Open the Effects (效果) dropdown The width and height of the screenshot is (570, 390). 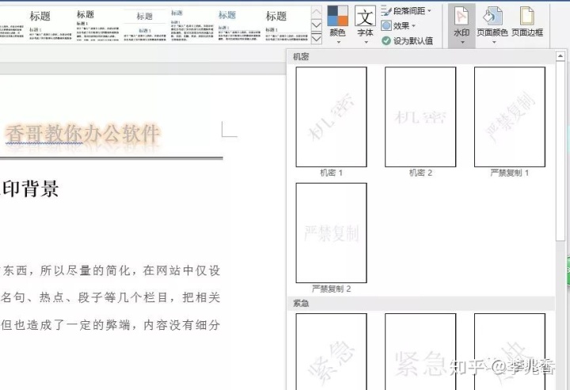coord(398,26)
